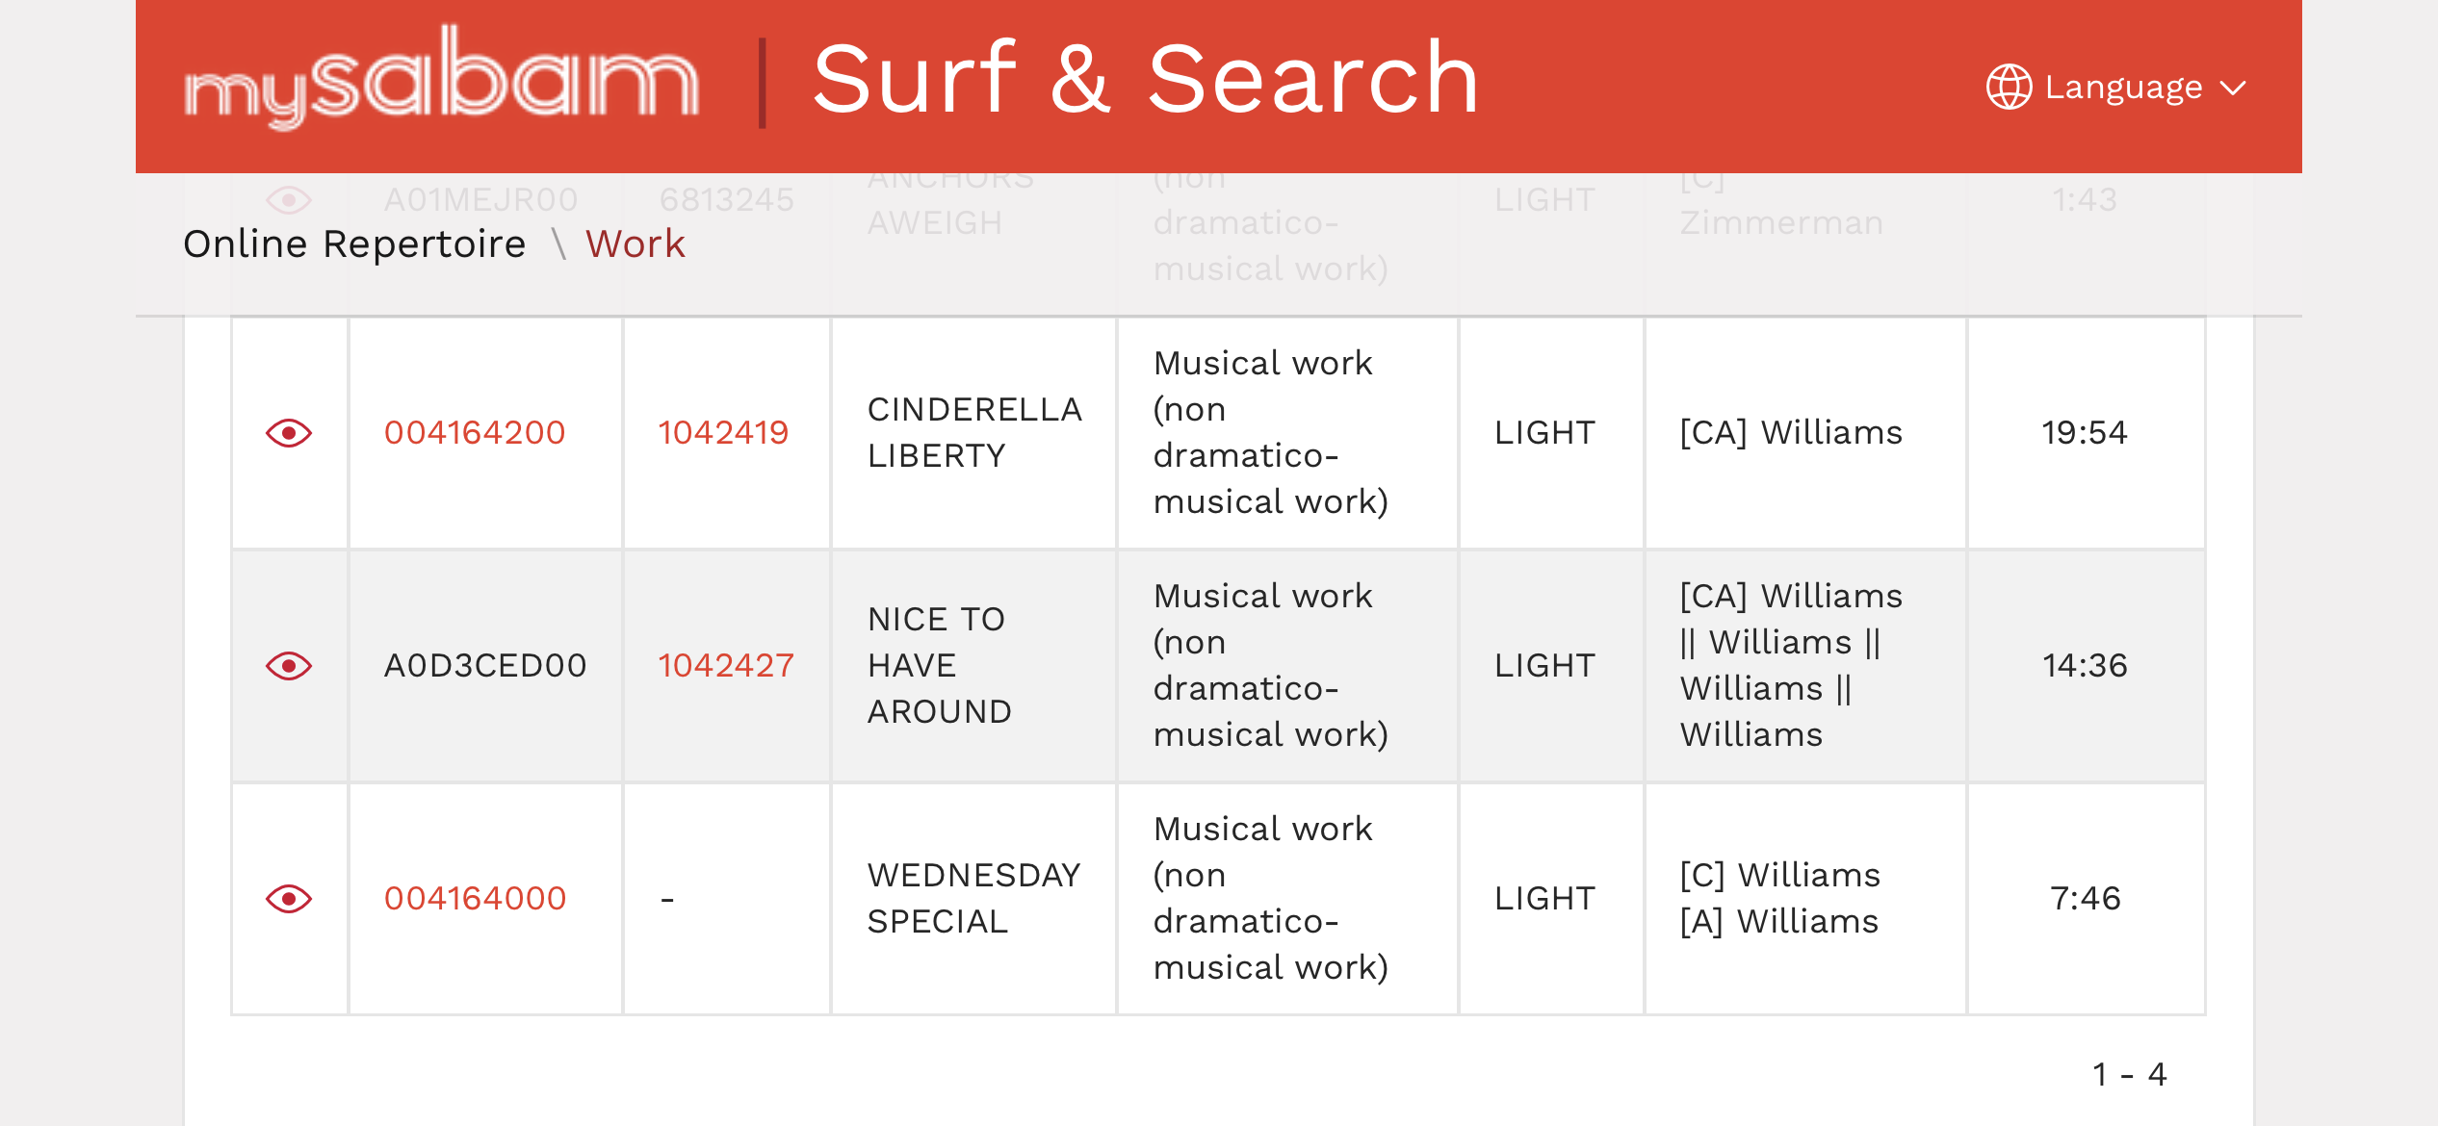Viewport: 2438px width, 1126px height.
Task: Click the 1 - 4 pagination indicator
Action: click(x=2129, y=1074)
